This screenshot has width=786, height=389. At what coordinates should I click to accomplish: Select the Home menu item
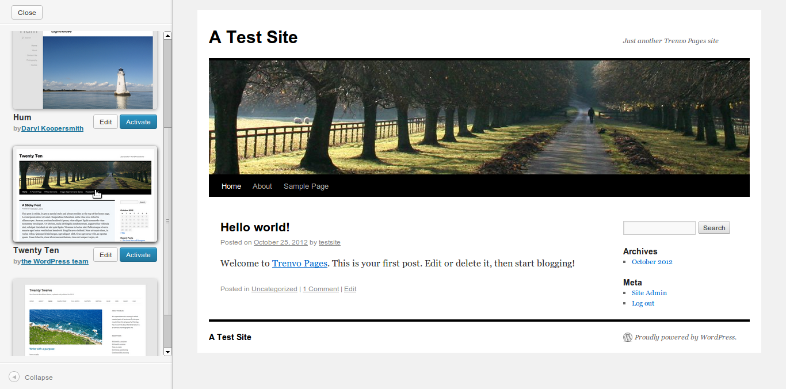(231, 186)
